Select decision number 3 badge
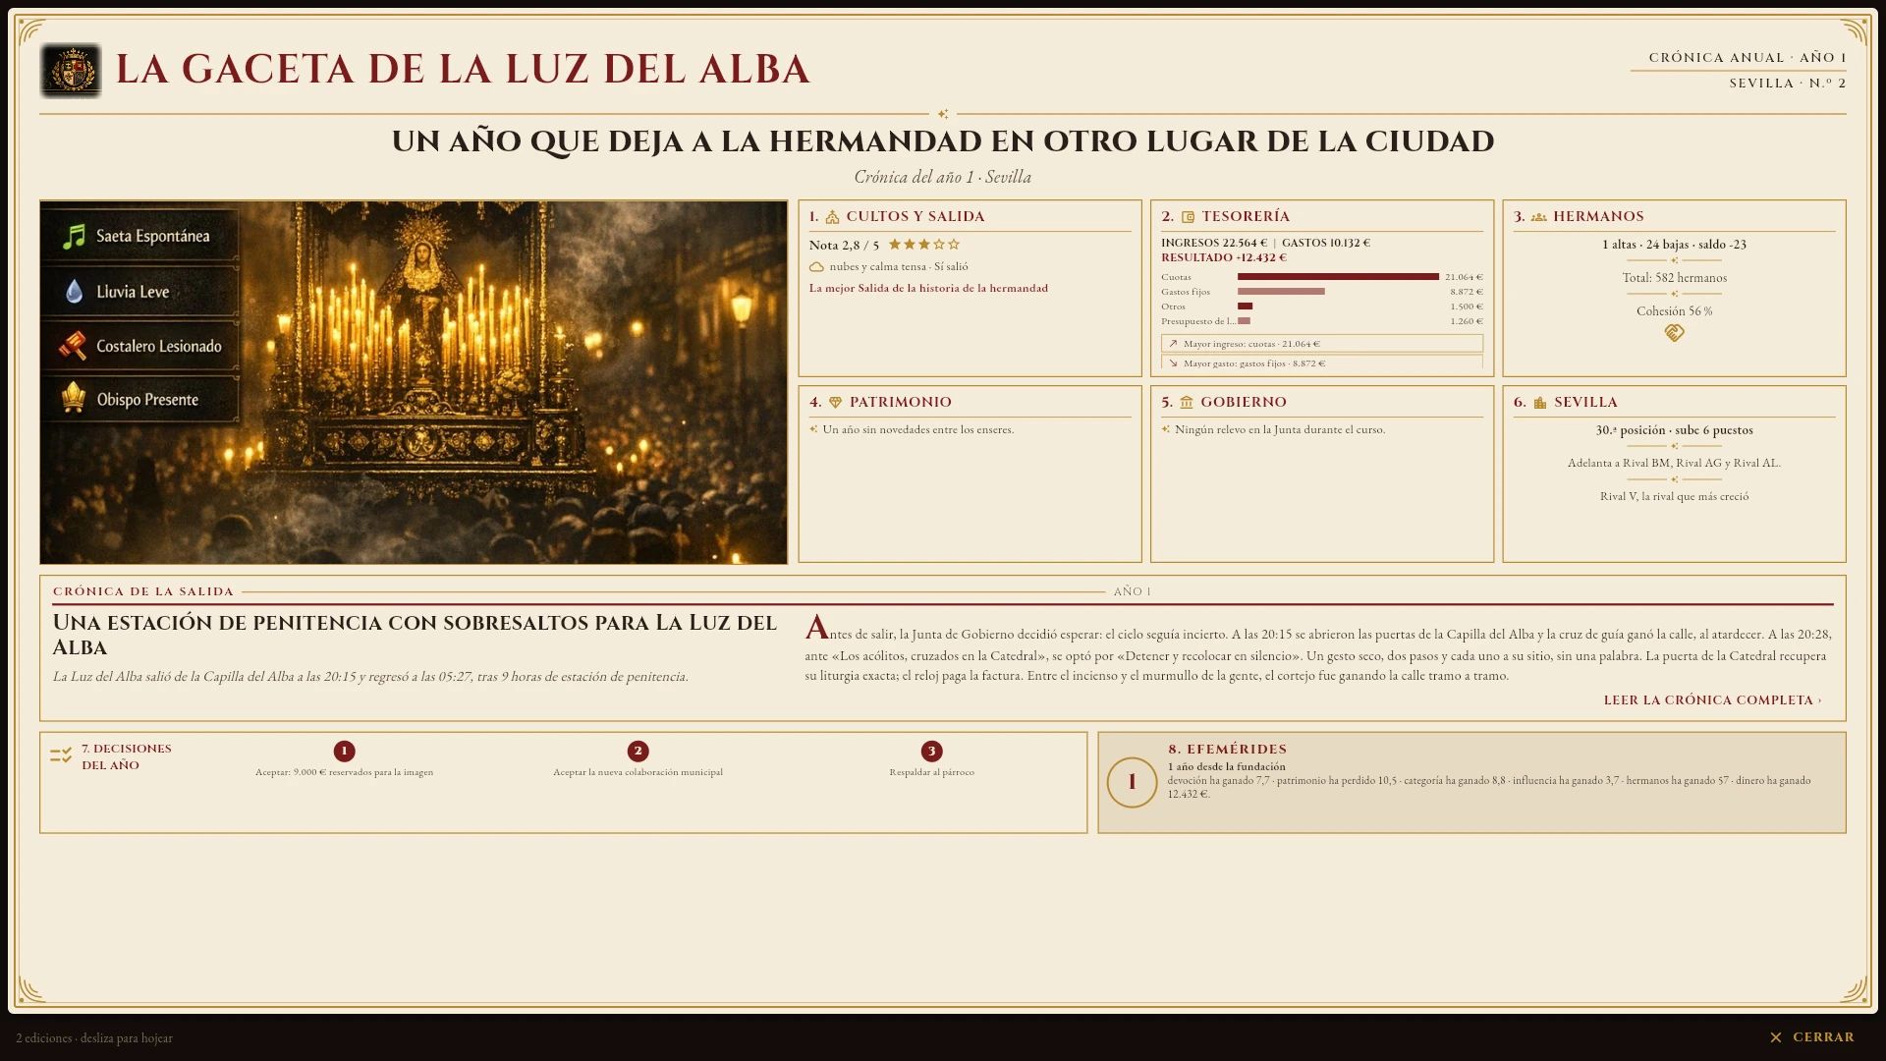 click(931, 752)
